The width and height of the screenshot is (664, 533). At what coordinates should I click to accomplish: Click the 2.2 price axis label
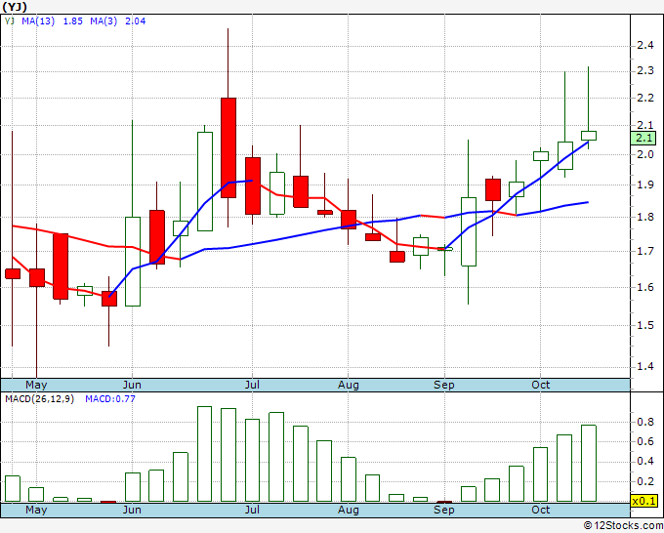click(645, 98)
